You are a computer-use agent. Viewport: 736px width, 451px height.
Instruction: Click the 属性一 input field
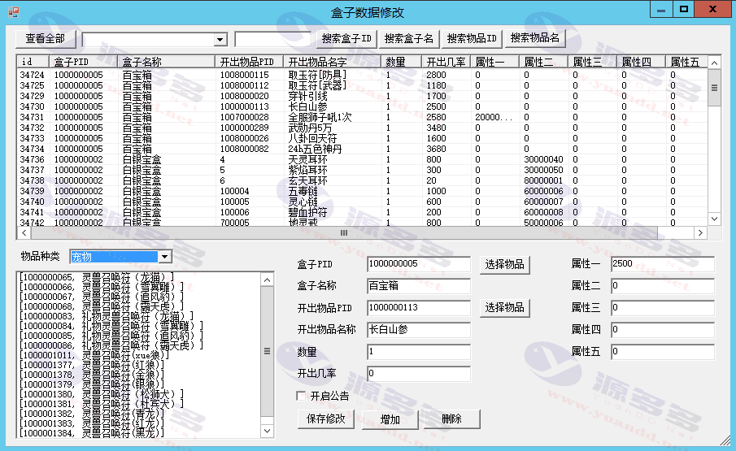(x=661, y=264)
